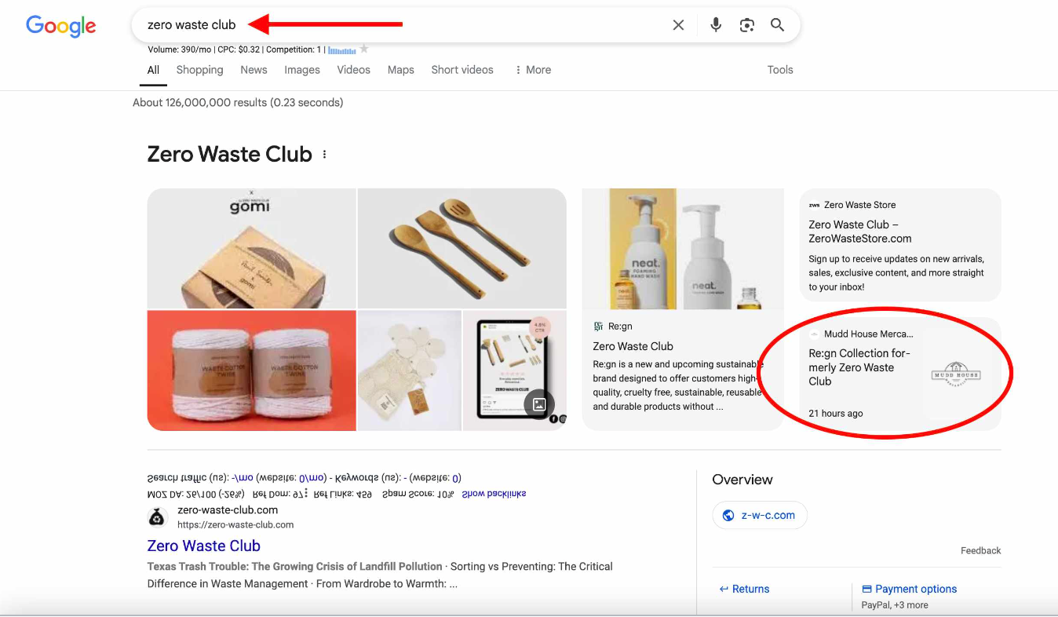Click the https://zero-waste-club.com URL

(x=235, y=524)
